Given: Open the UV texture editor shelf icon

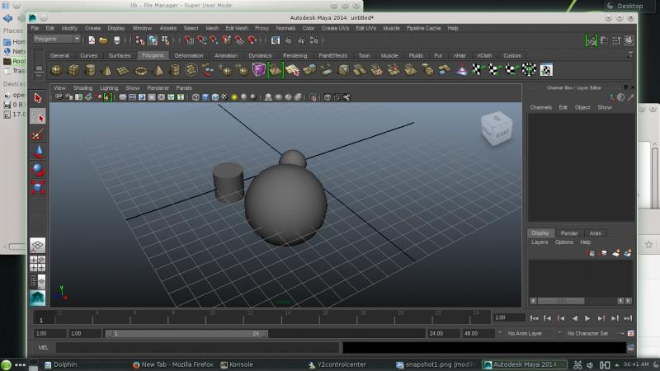Looking at the screenshot, I should 546,70.
